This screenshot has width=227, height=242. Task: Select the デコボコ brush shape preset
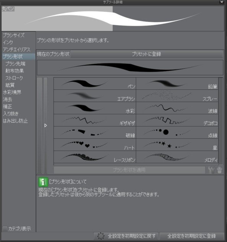177,120
